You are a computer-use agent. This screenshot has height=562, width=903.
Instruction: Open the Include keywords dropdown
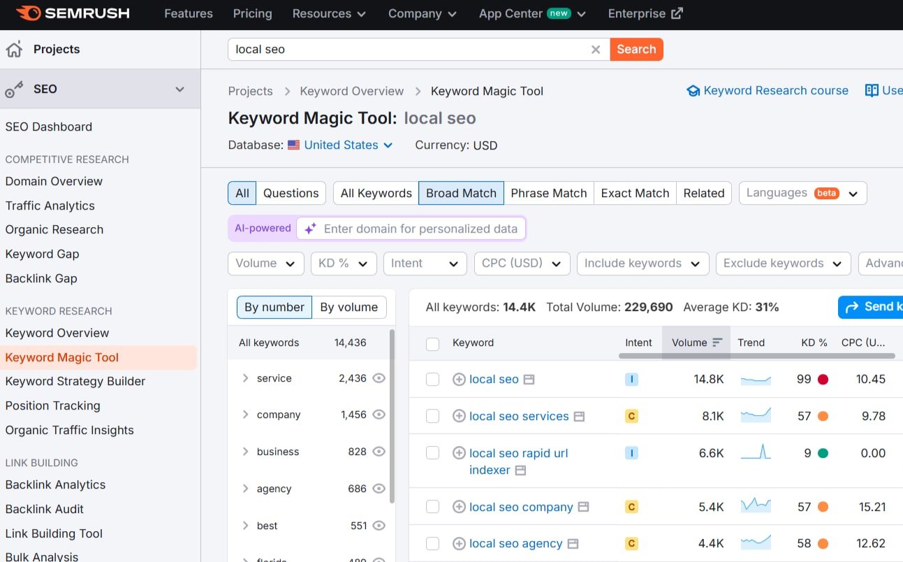pos(643,264)
